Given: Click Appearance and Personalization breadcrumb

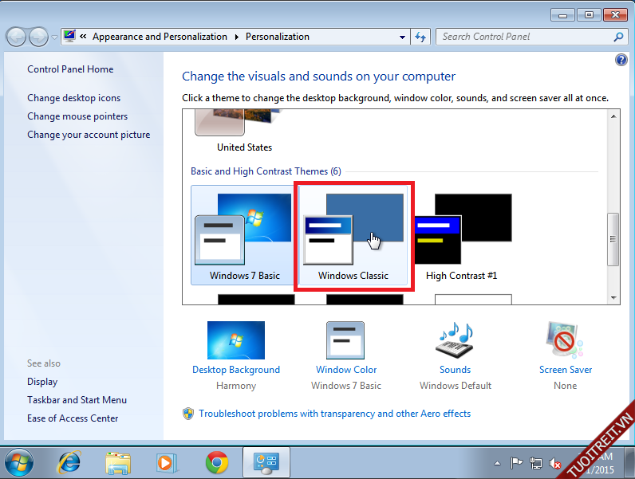Looking at the screenshot, I should click(160, 37).
